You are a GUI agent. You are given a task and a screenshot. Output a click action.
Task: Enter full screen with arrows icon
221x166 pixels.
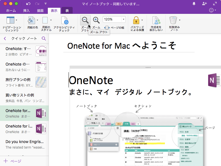(x=215, y=4)
